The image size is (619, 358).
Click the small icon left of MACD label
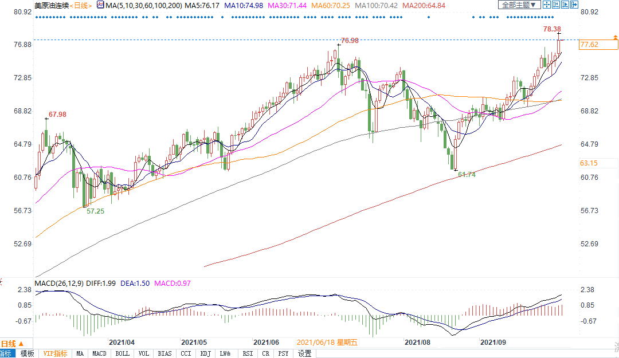point(2,282)
